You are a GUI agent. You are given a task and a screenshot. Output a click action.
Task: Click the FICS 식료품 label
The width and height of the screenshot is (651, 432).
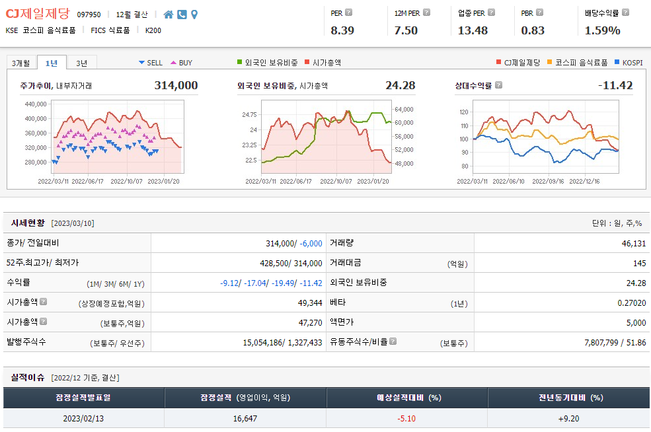[110, 30]
